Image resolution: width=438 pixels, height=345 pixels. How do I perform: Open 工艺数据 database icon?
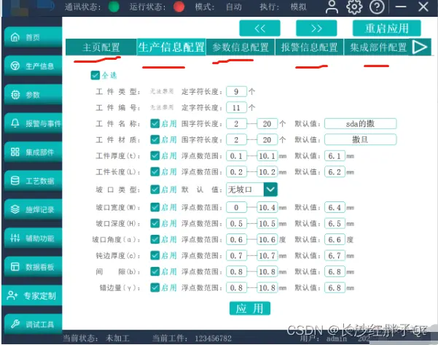pyautogui.click(x=15, y=181)
